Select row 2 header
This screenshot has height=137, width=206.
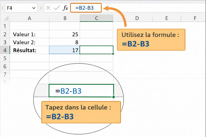pyautogui.click(x=5, y=34)
